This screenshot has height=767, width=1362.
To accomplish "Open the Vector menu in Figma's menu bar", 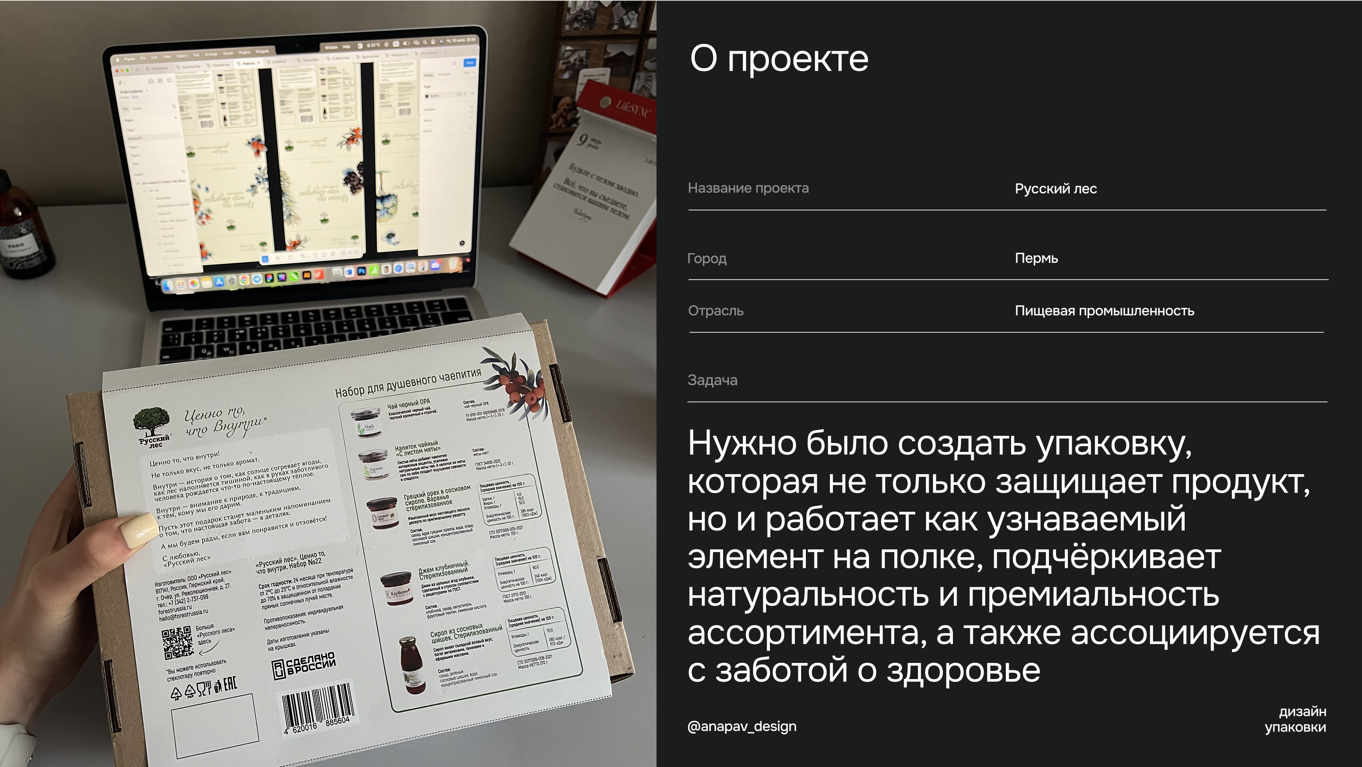I will (229, 53).
